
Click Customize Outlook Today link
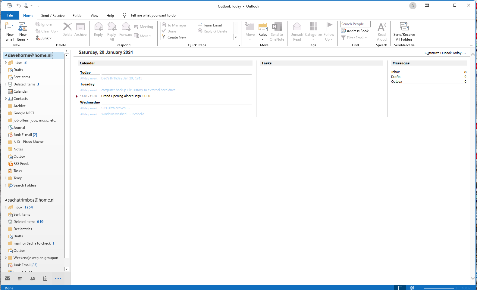[445, 53]
